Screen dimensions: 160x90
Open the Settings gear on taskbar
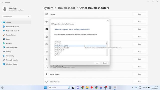(110, 87)
